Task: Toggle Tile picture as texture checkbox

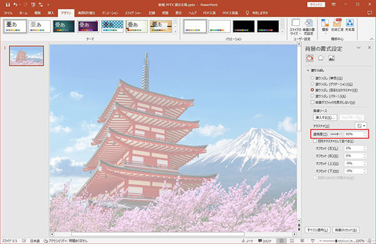Action: pos(315,141)
